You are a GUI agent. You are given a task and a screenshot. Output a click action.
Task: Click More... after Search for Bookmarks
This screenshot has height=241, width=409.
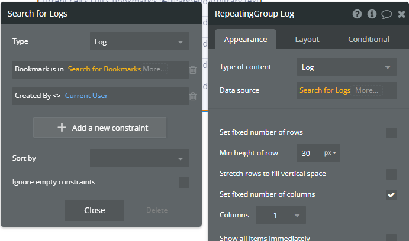[x=154, y=69]
